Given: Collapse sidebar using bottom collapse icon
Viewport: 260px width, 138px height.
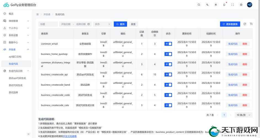Looking at the screenshot, I should click(28, 134).
